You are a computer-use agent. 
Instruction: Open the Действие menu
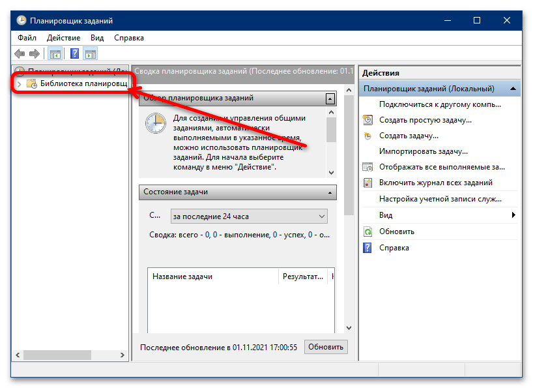(63, 38)
